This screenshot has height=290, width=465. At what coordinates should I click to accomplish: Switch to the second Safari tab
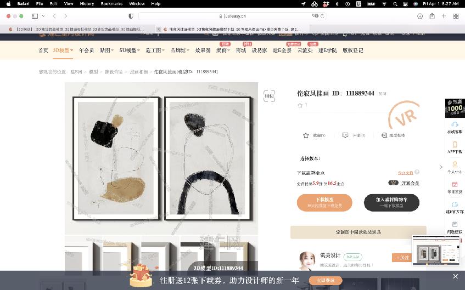[232, 29]
